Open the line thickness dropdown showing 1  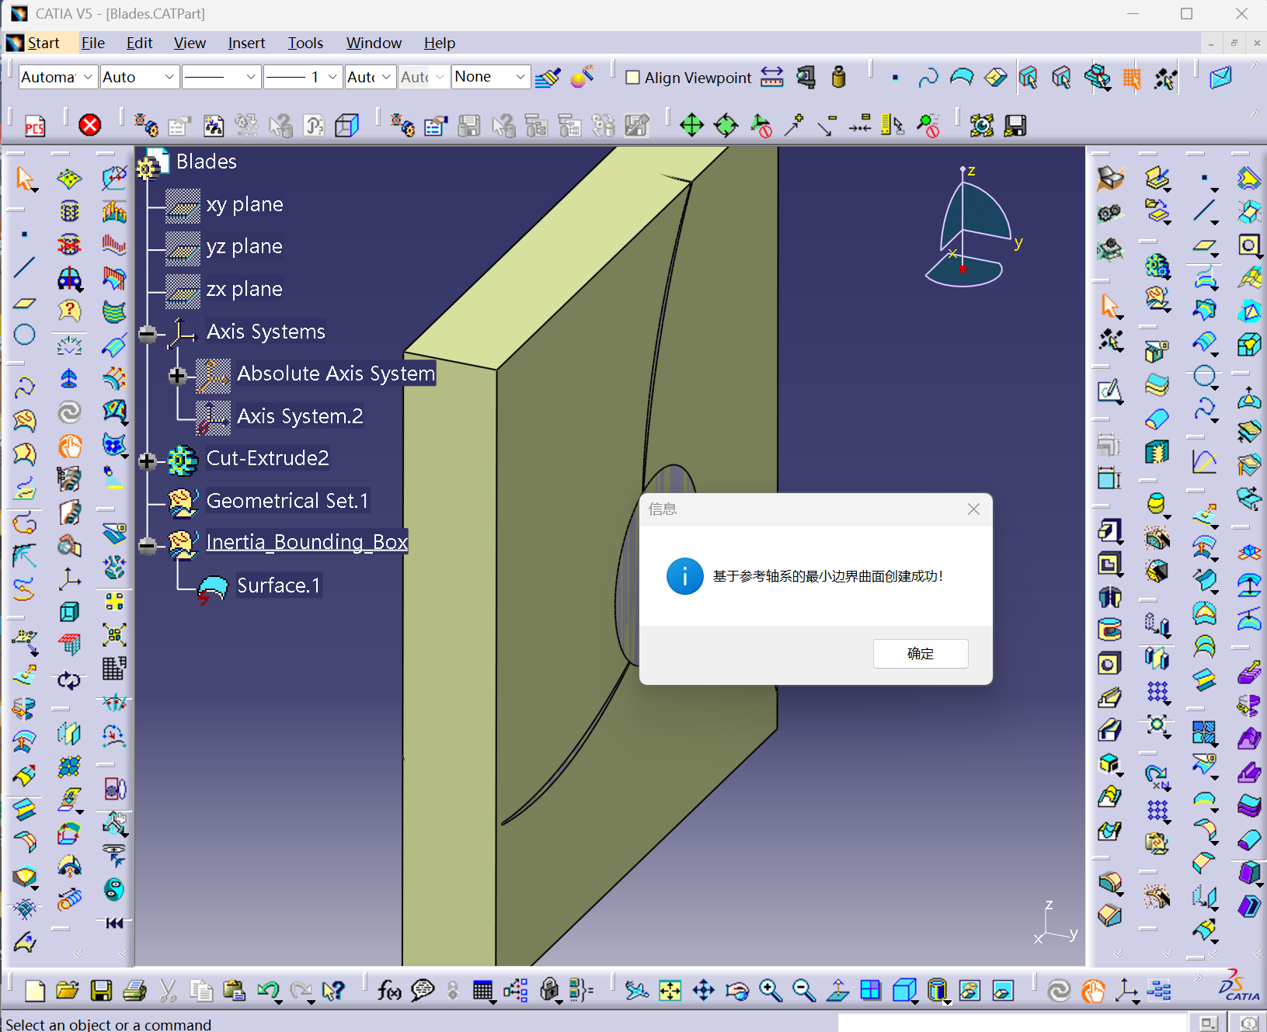pos(303,77)
